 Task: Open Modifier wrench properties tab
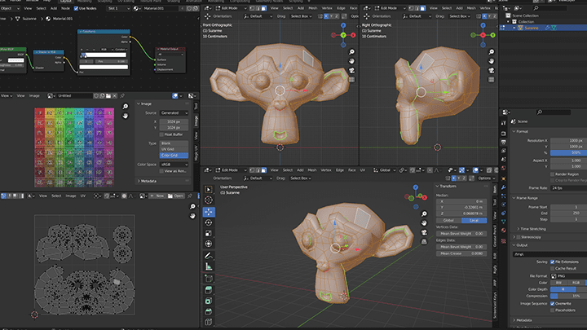point(504,187)
